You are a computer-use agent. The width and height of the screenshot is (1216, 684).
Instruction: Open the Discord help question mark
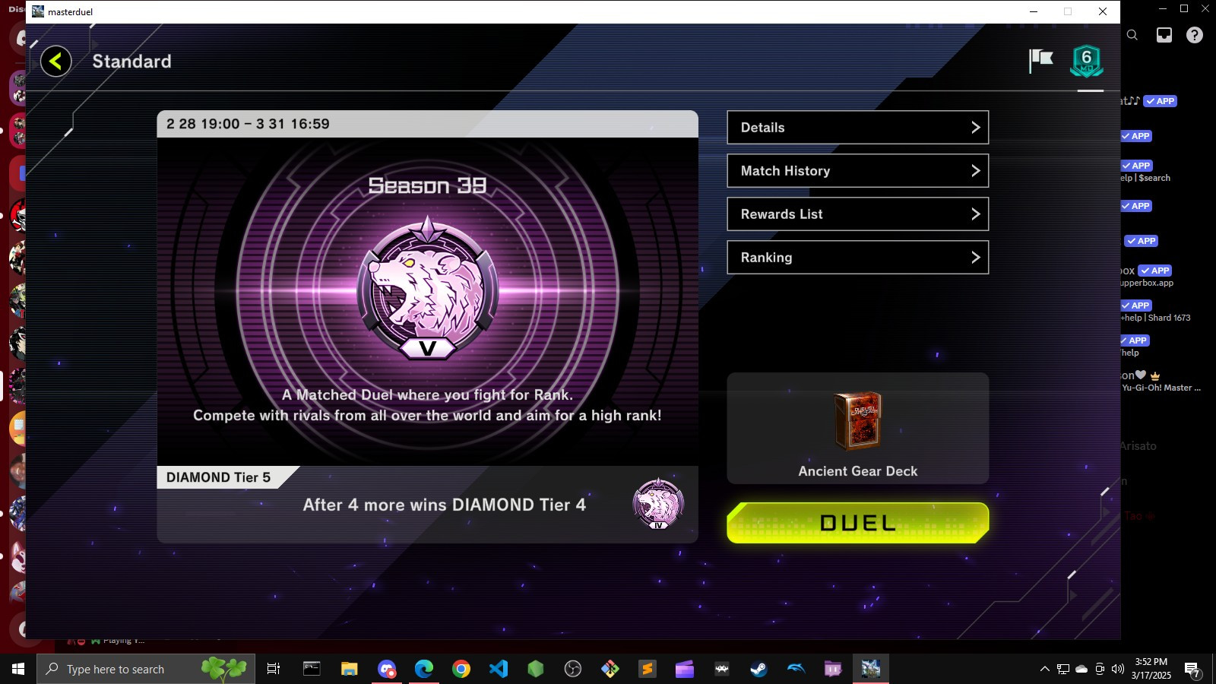(x=1195, y=35)
